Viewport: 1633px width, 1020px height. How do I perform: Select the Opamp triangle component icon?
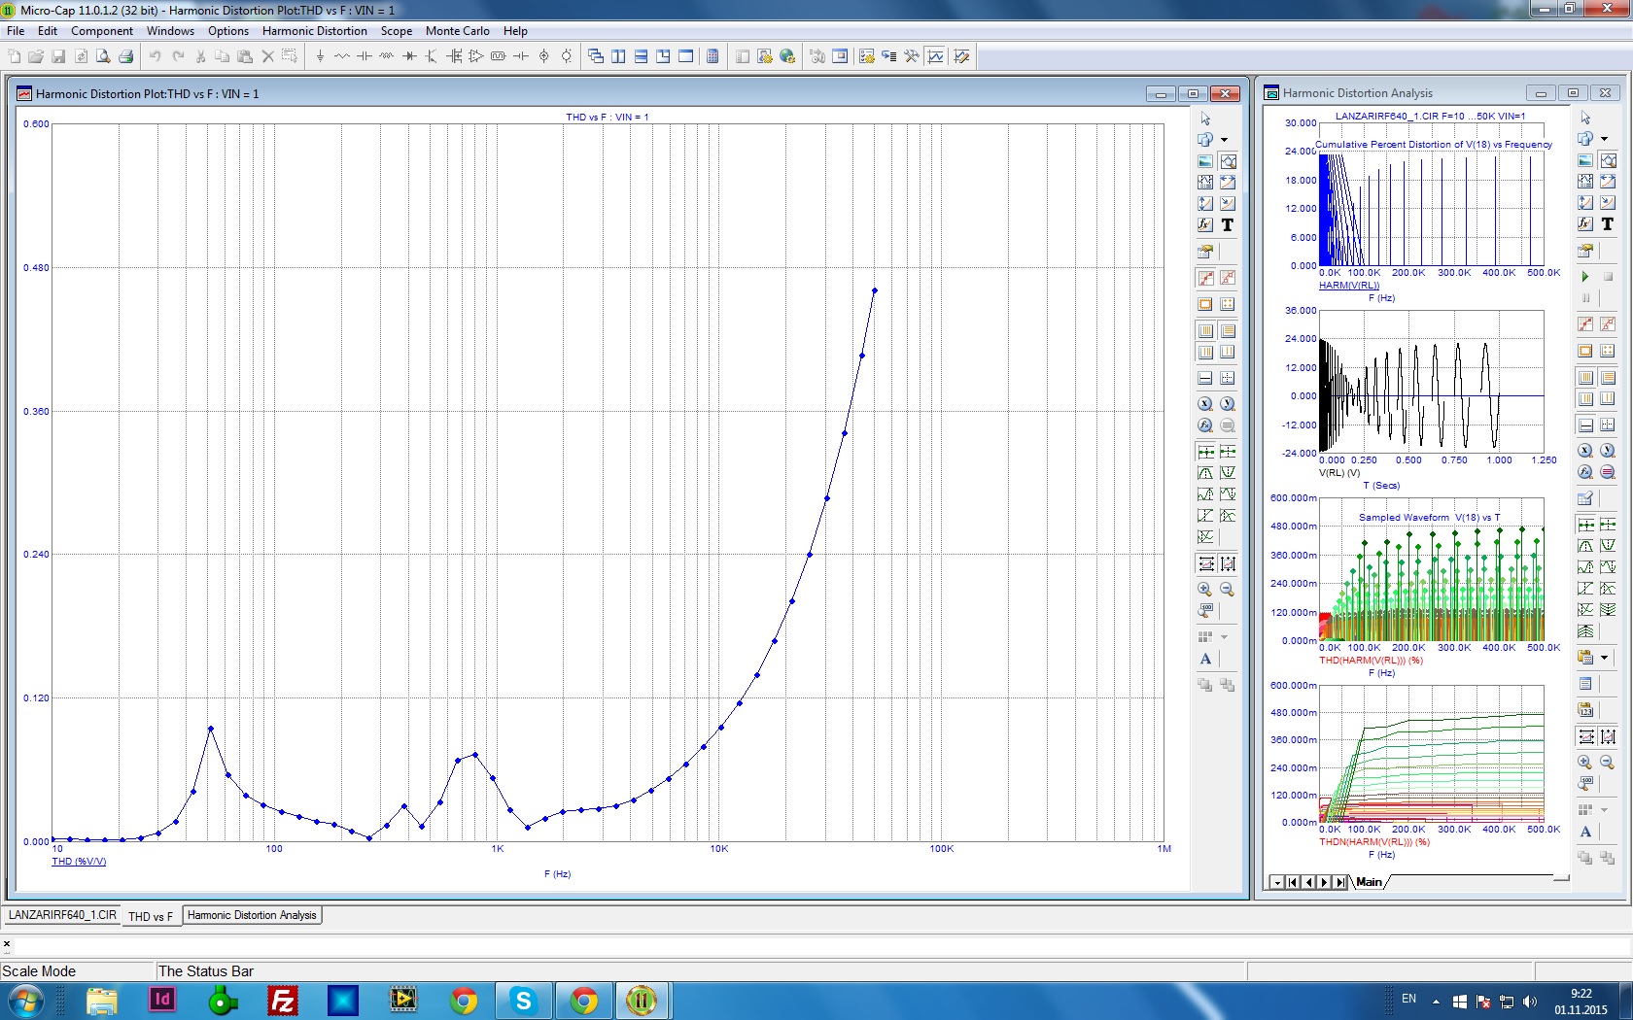(476, 56)
